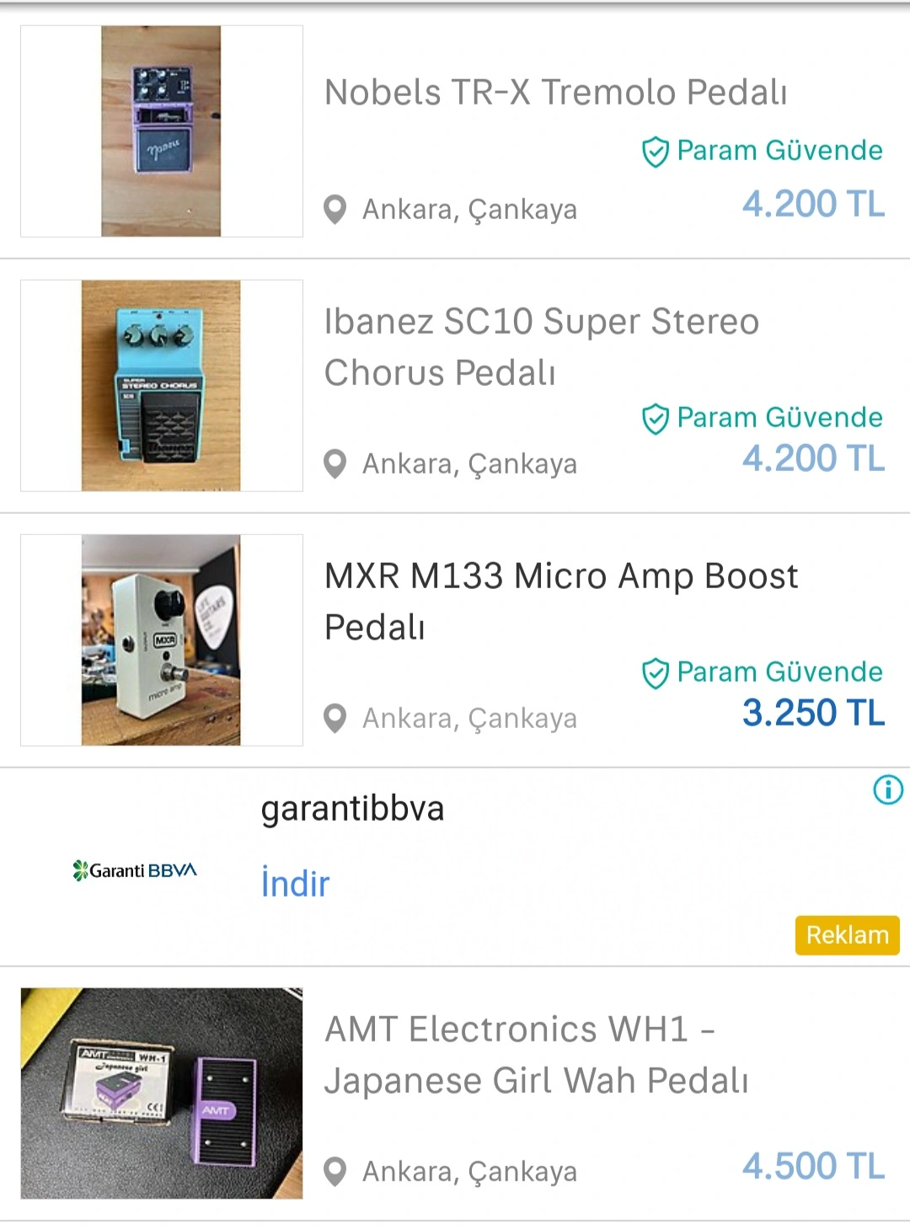This screenshot has width=910, height=1231.
Task: Click location pin on MXR M133 listing
Action: pyautogui.click(x=335, y=718)
